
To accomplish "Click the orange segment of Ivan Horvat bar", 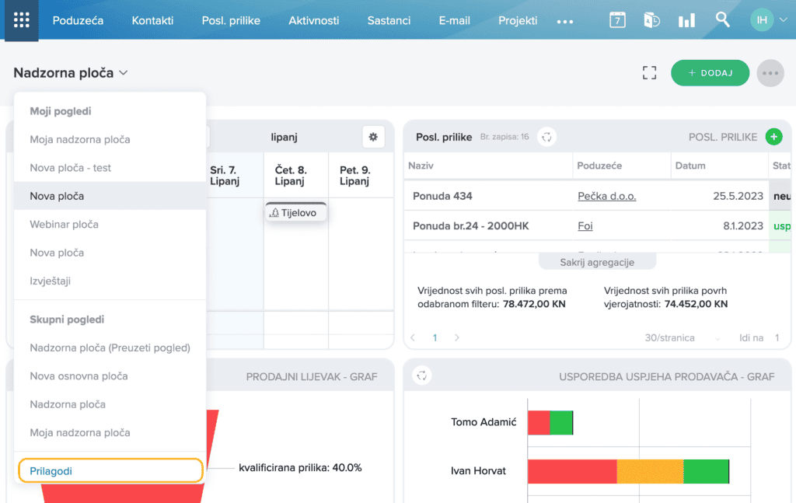I will pos(650,471).
